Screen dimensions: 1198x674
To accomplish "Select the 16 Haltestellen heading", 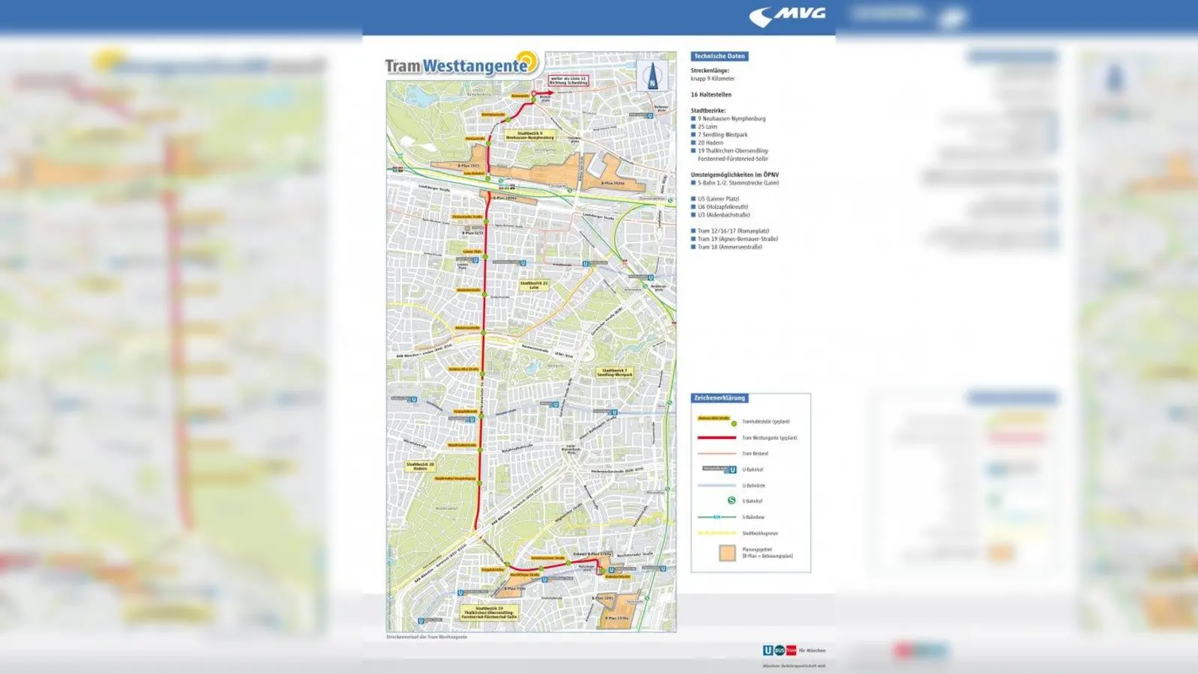I will point(711,95).
